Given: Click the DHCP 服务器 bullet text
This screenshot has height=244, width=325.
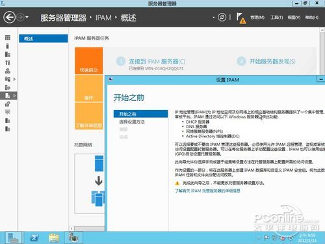Looking at the screenshot, I should point(198,122).
